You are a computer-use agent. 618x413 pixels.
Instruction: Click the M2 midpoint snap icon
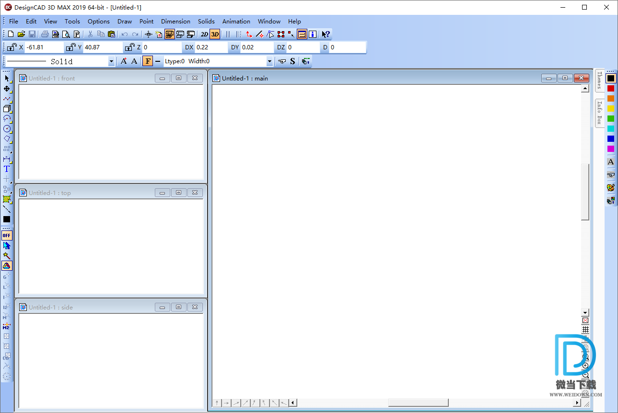[x=6, y=326]
